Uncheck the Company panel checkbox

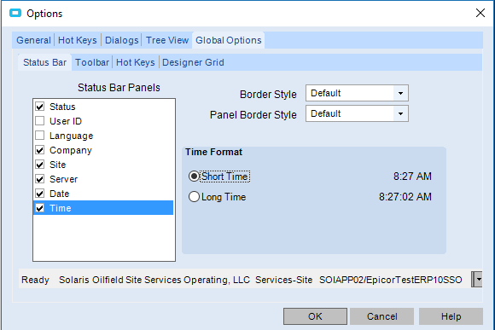point(40,150)
